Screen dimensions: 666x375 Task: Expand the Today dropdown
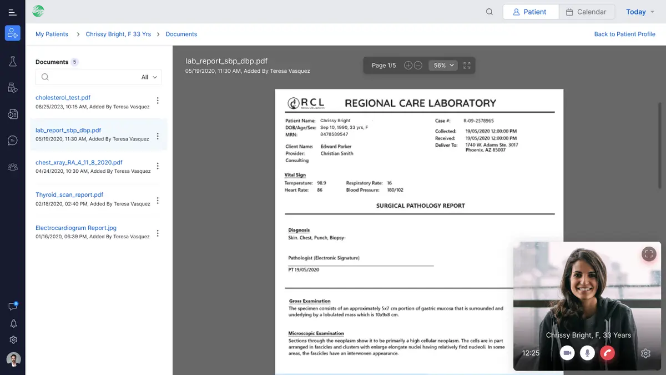click(640, 12)
